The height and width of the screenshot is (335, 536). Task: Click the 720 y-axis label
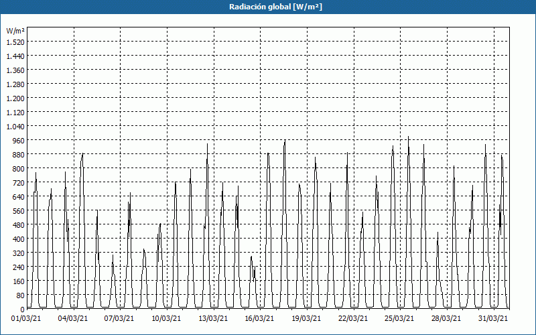(19, 182)
